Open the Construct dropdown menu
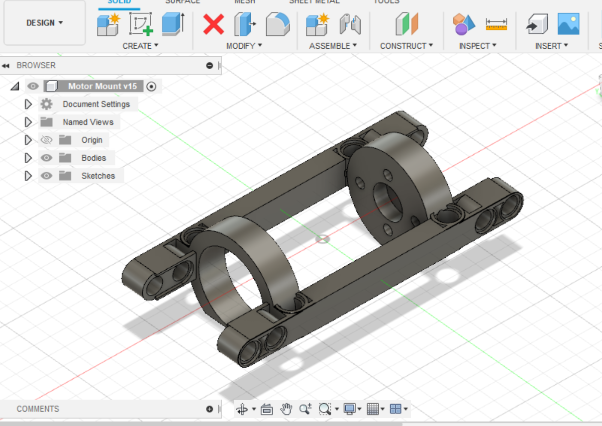Viewport: 602px width, 426px height. click(x=406, y=46)
